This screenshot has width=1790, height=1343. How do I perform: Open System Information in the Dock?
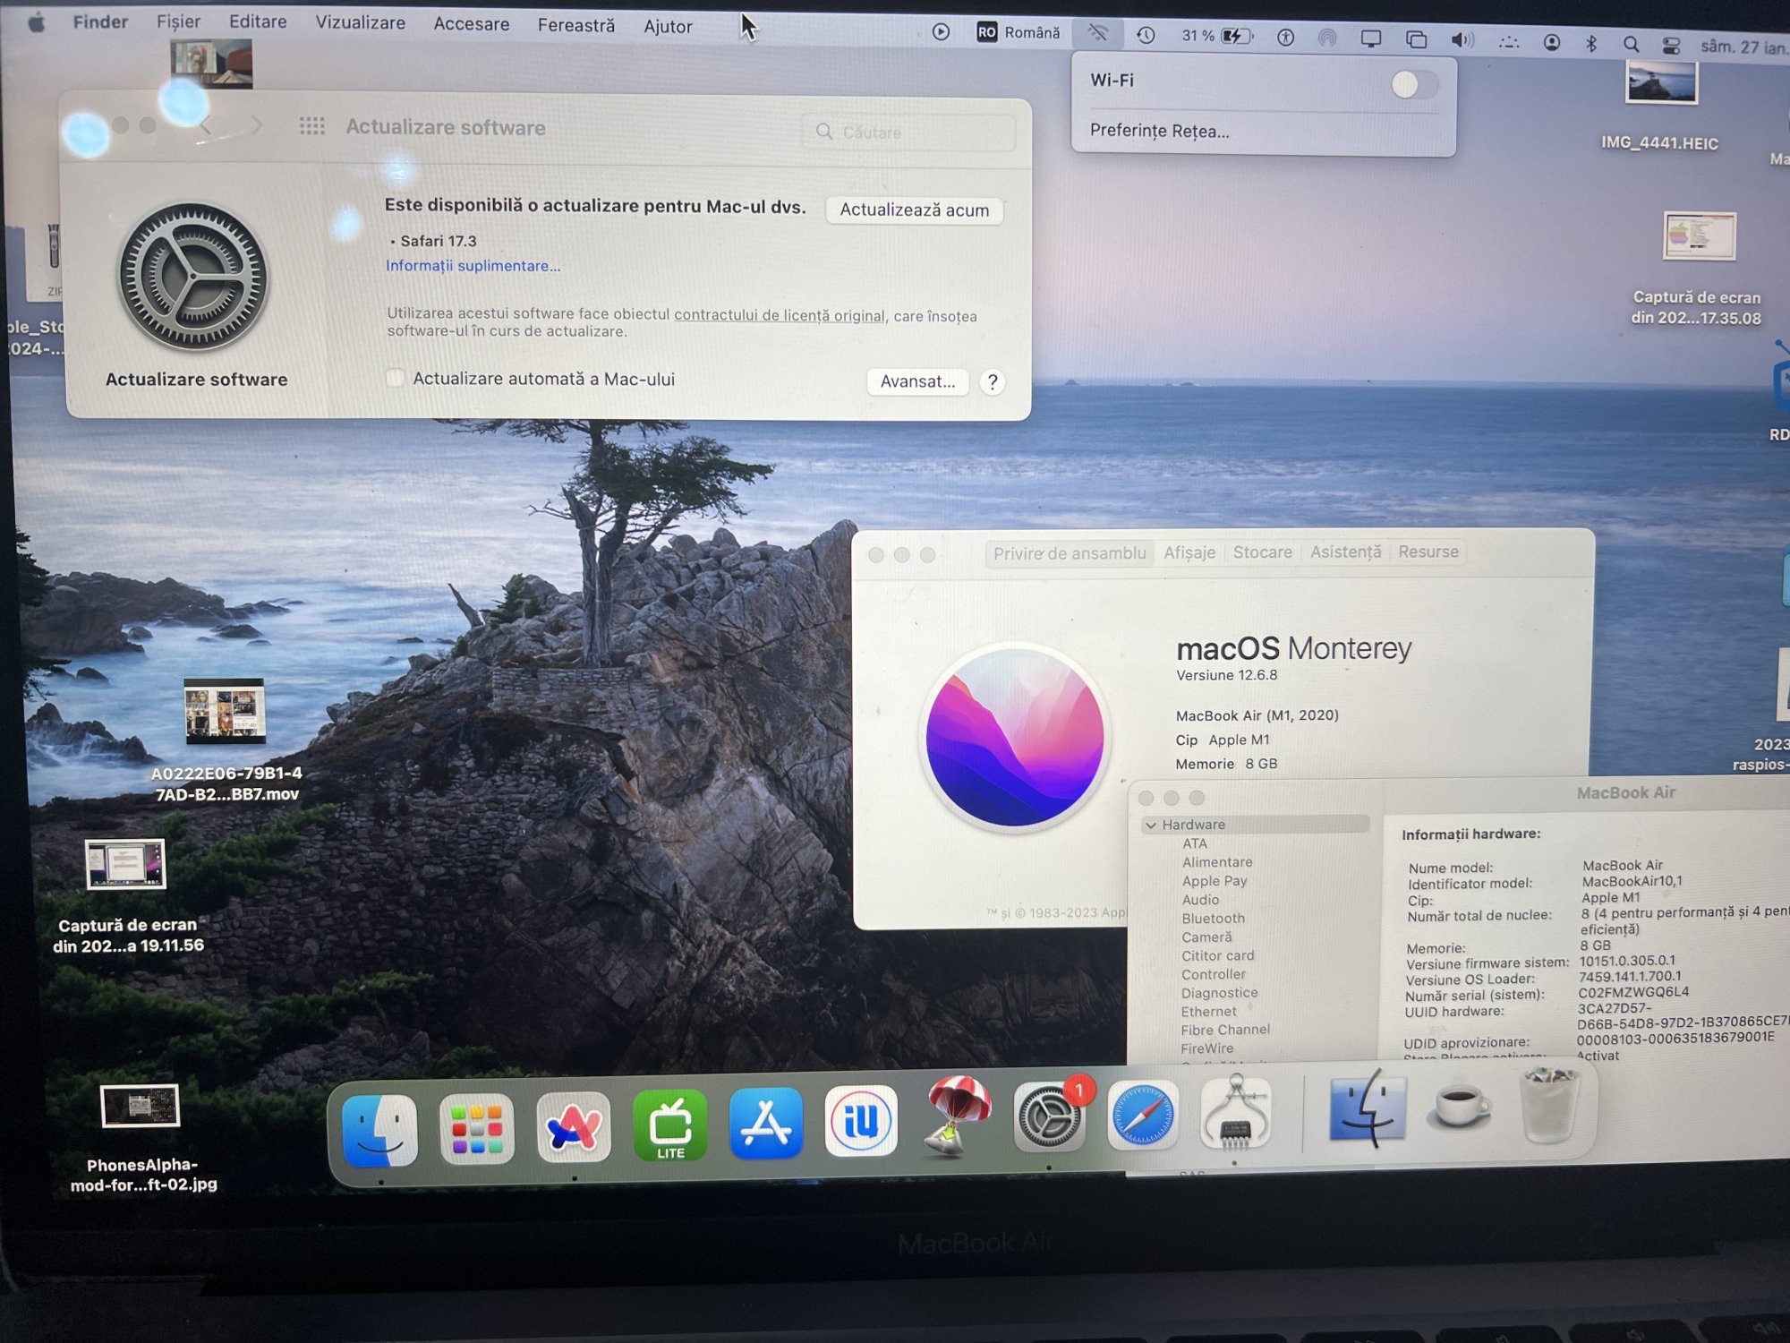pyautogui.click(x=1235, y=1113)
